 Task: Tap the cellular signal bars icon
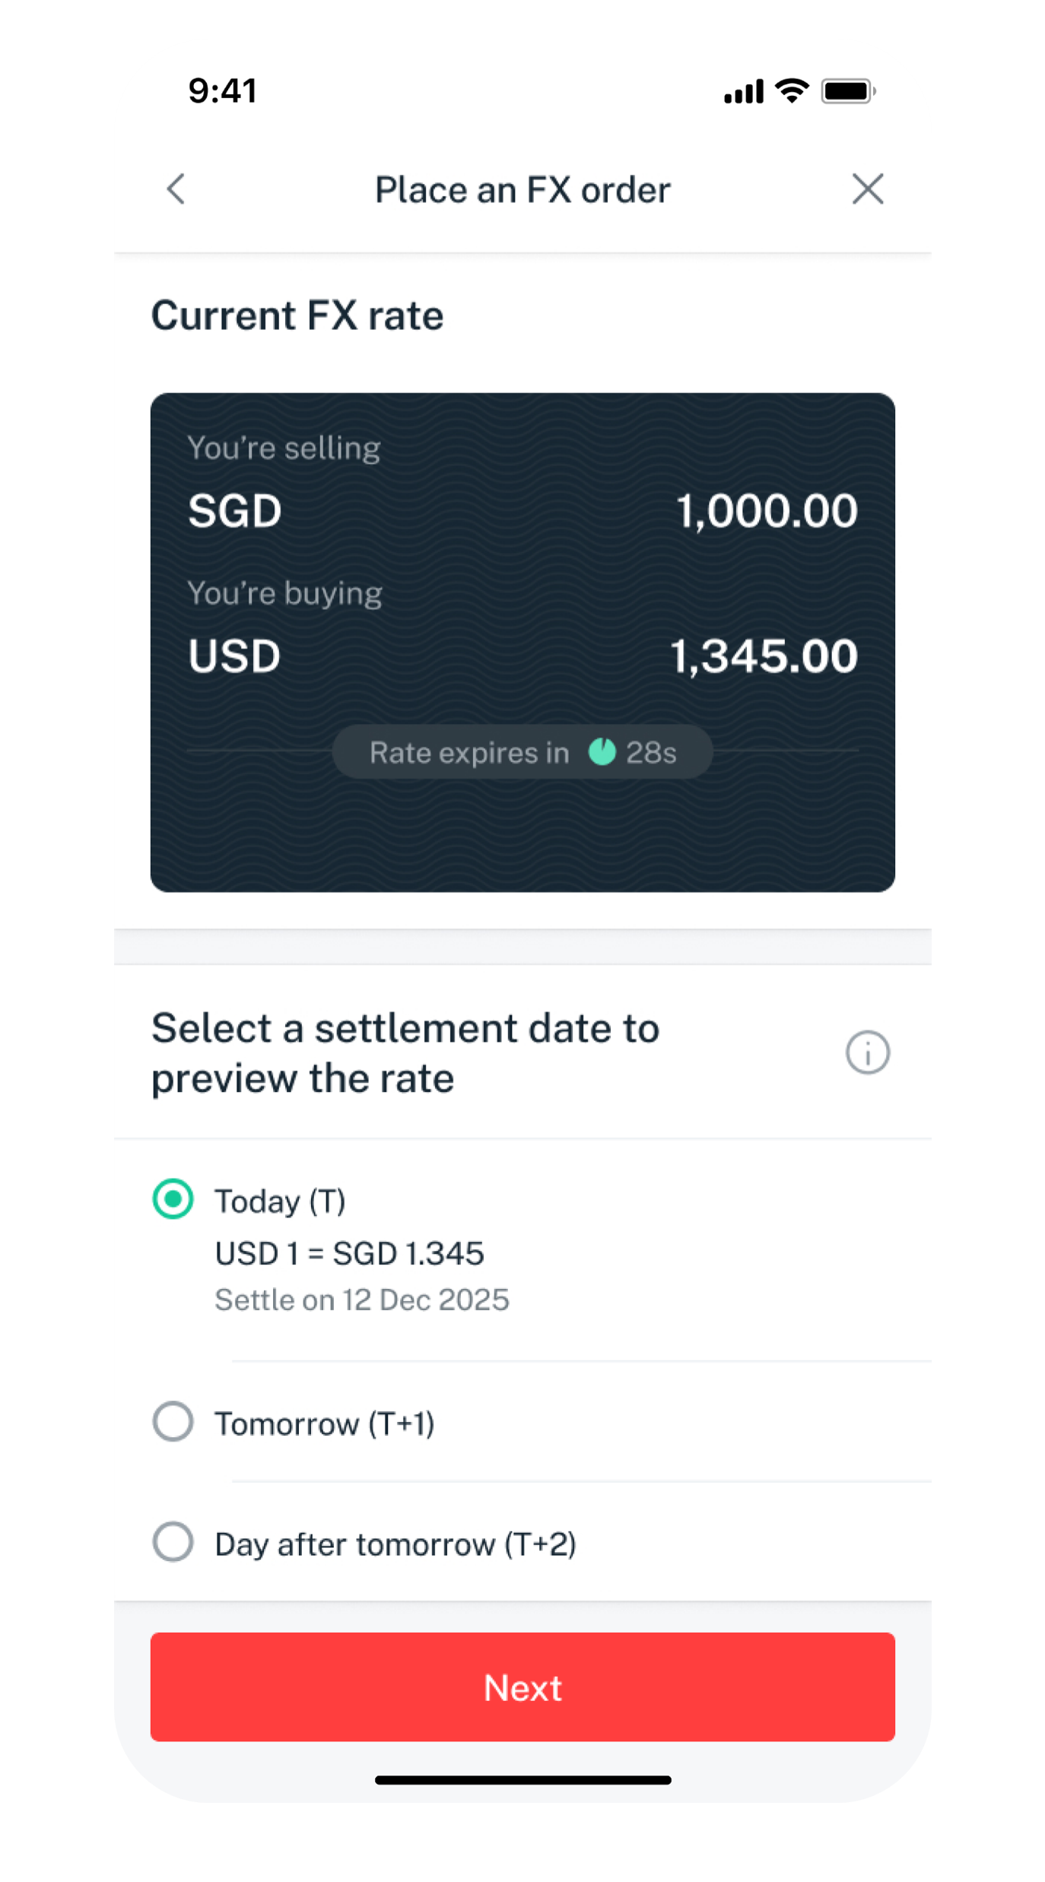point(743,93)
